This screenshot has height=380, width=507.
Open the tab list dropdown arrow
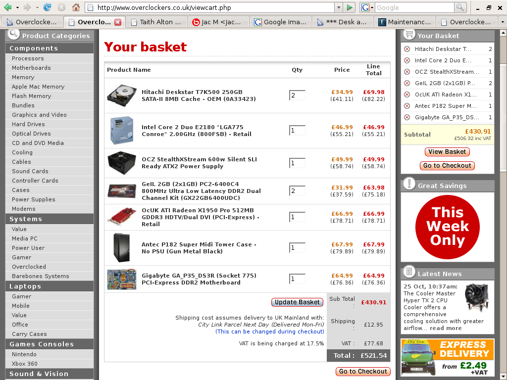tap(503, 22)
